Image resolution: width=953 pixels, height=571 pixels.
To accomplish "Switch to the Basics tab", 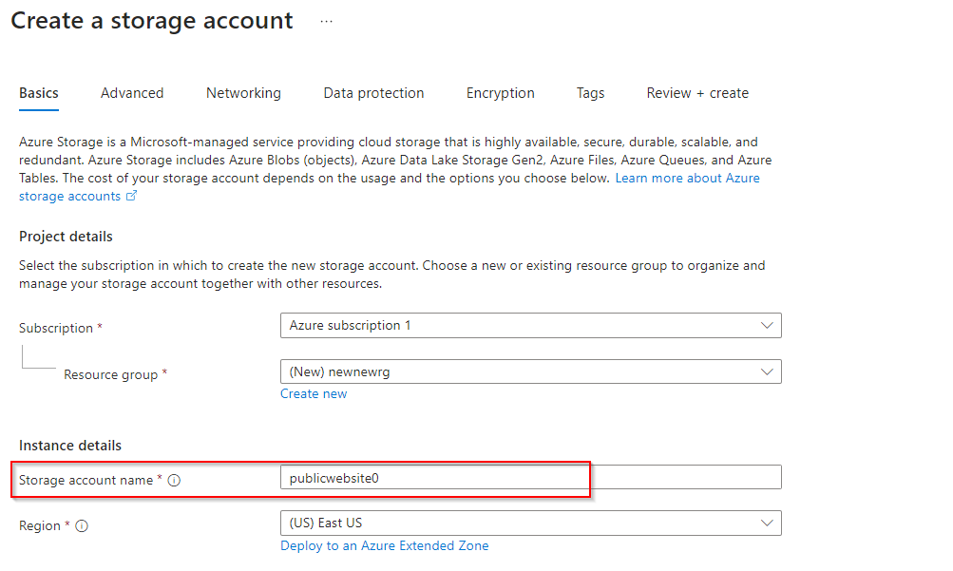I will coord(39,93).
